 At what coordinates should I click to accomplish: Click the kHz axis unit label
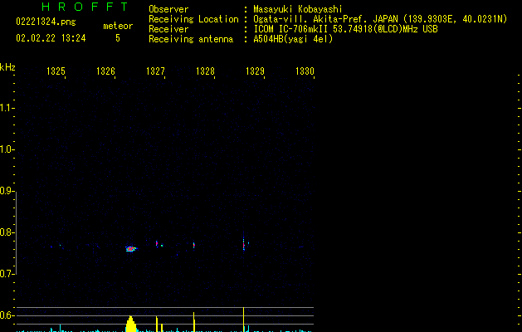[7, 67]
